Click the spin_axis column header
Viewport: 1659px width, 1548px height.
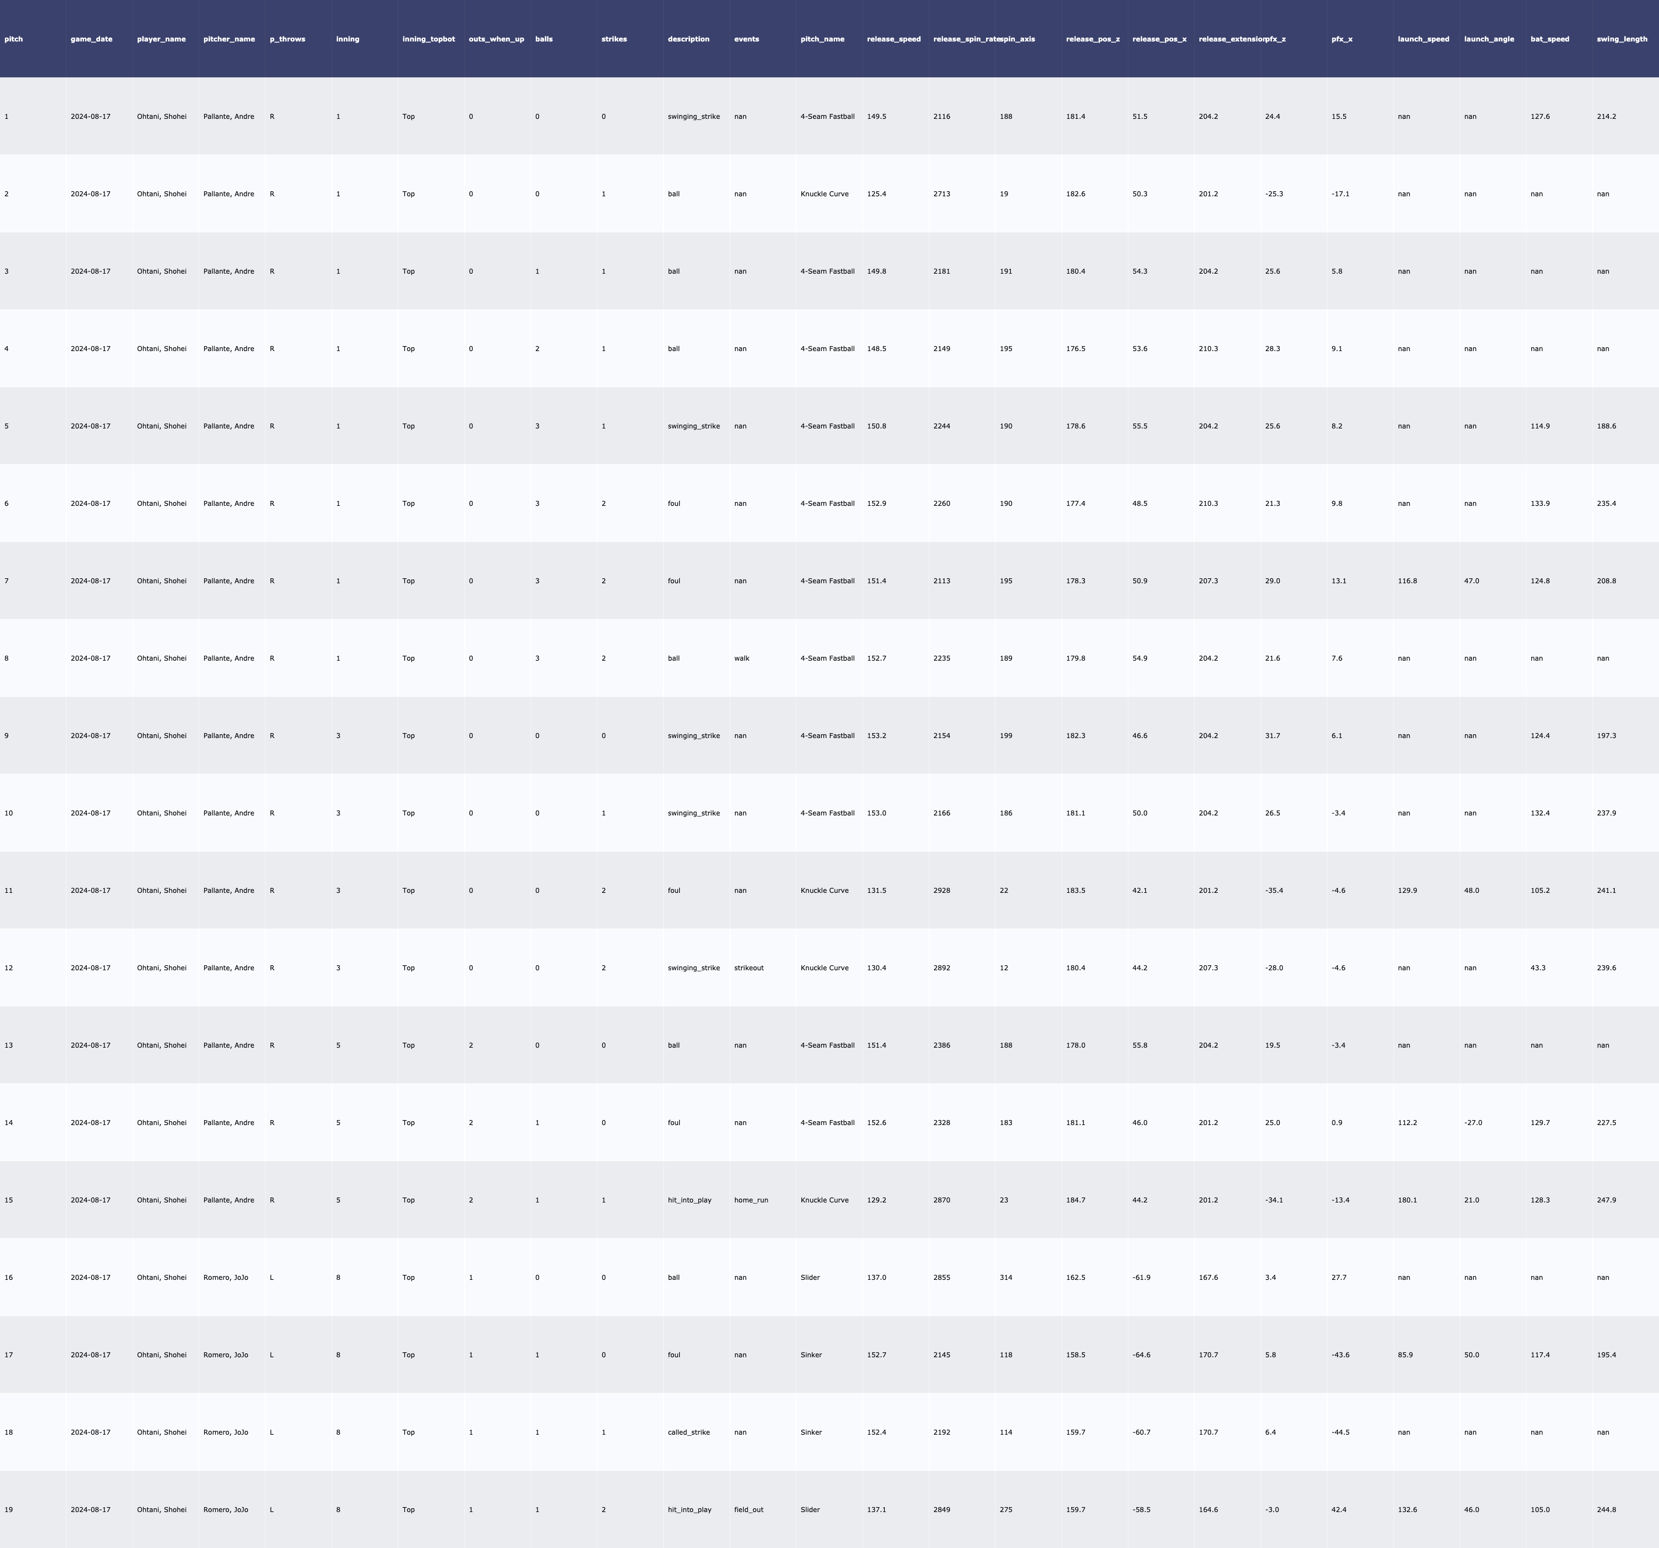(1018, 39)
